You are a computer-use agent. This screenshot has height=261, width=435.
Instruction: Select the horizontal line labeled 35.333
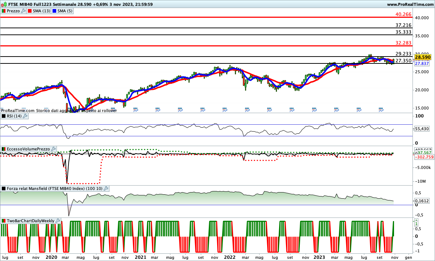207,35
